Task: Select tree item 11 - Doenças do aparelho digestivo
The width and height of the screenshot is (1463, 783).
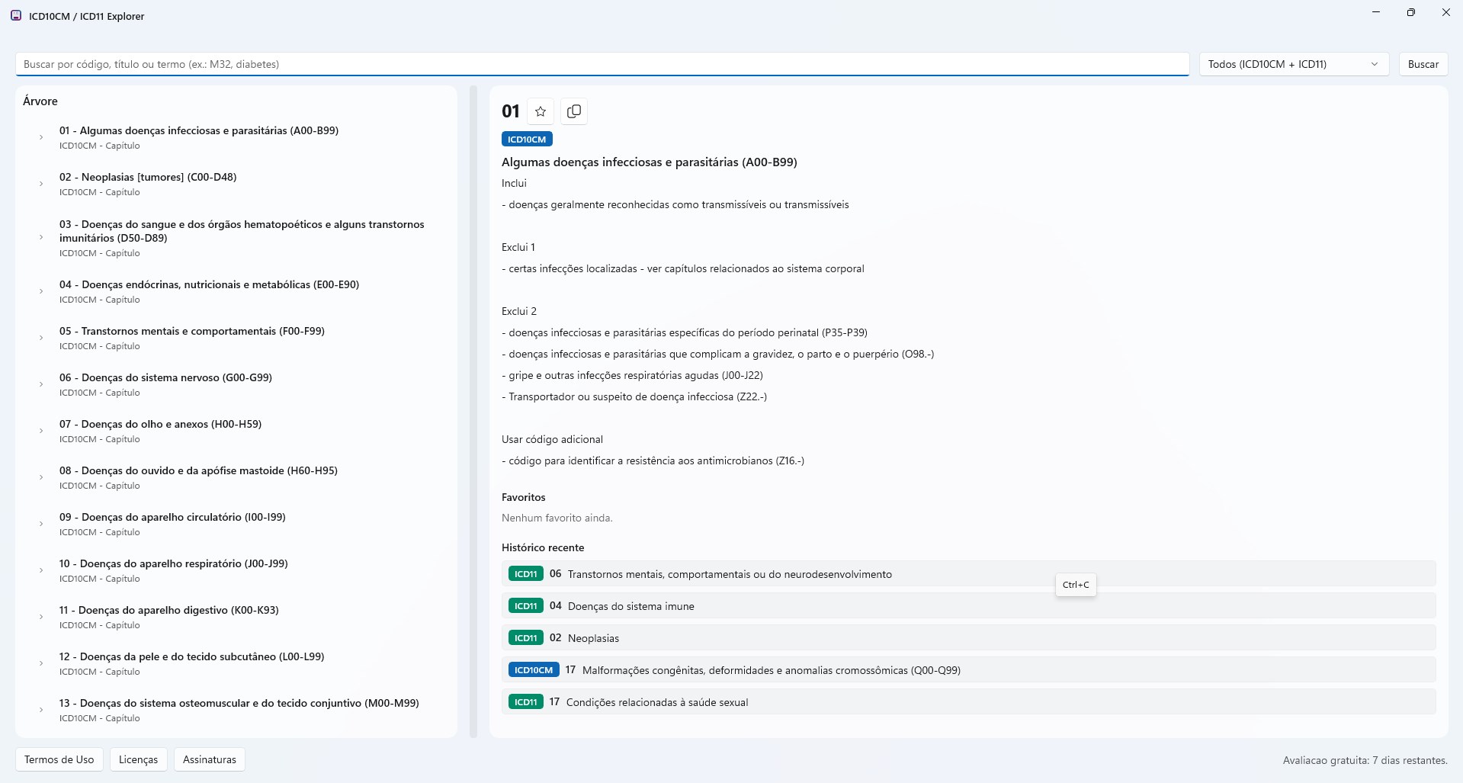Action: click(236, 617)
